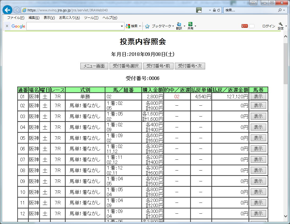Click the scrollbar down arrow
The height and width of the screenshot is (224, 290).
pyautogui.click(x=285, y=216)
